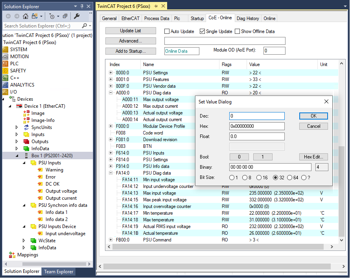Switch to the Diag History tab
Screen dimensions: 350x278
(248, 18)
